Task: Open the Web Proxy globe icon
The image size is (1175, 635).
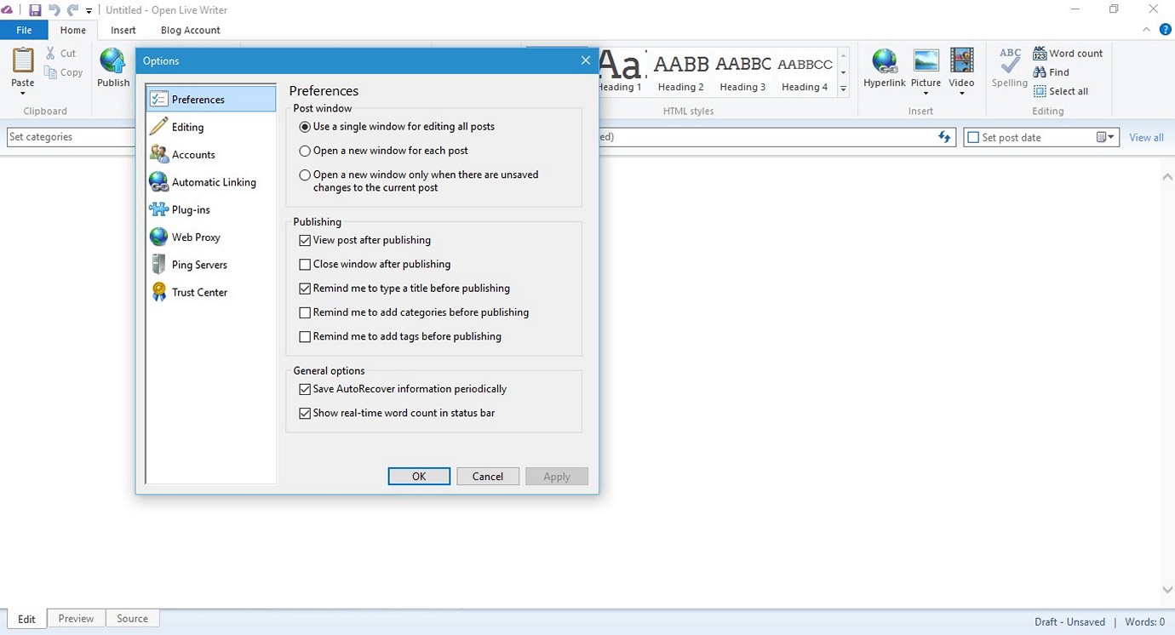Action: pos(158,237)
